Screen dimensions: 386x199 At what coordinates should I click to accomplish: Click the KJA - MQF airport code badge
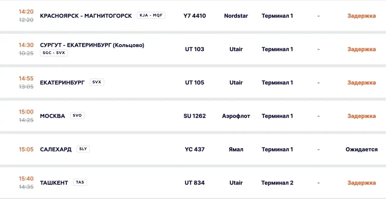(151, 15)
